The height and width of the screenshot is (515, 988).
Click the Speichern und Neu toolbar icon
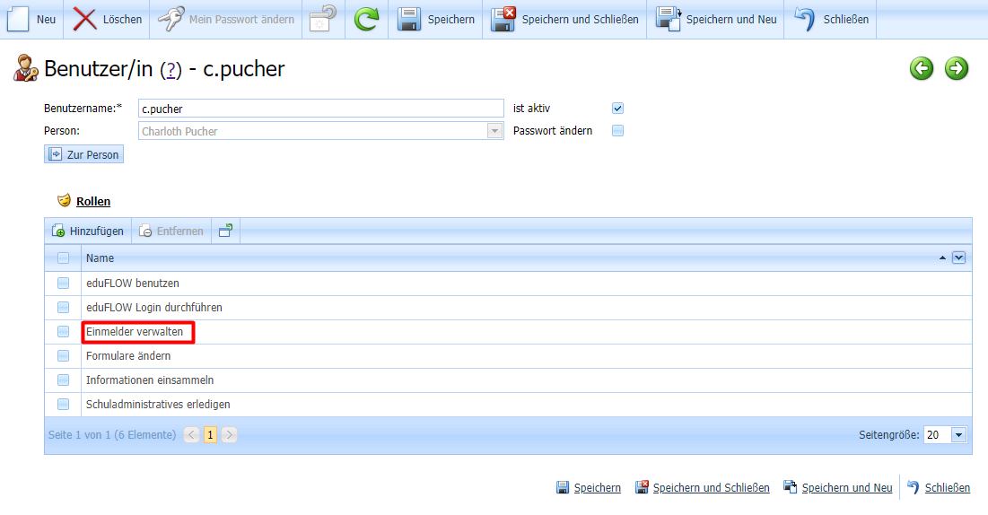(669, 19)
